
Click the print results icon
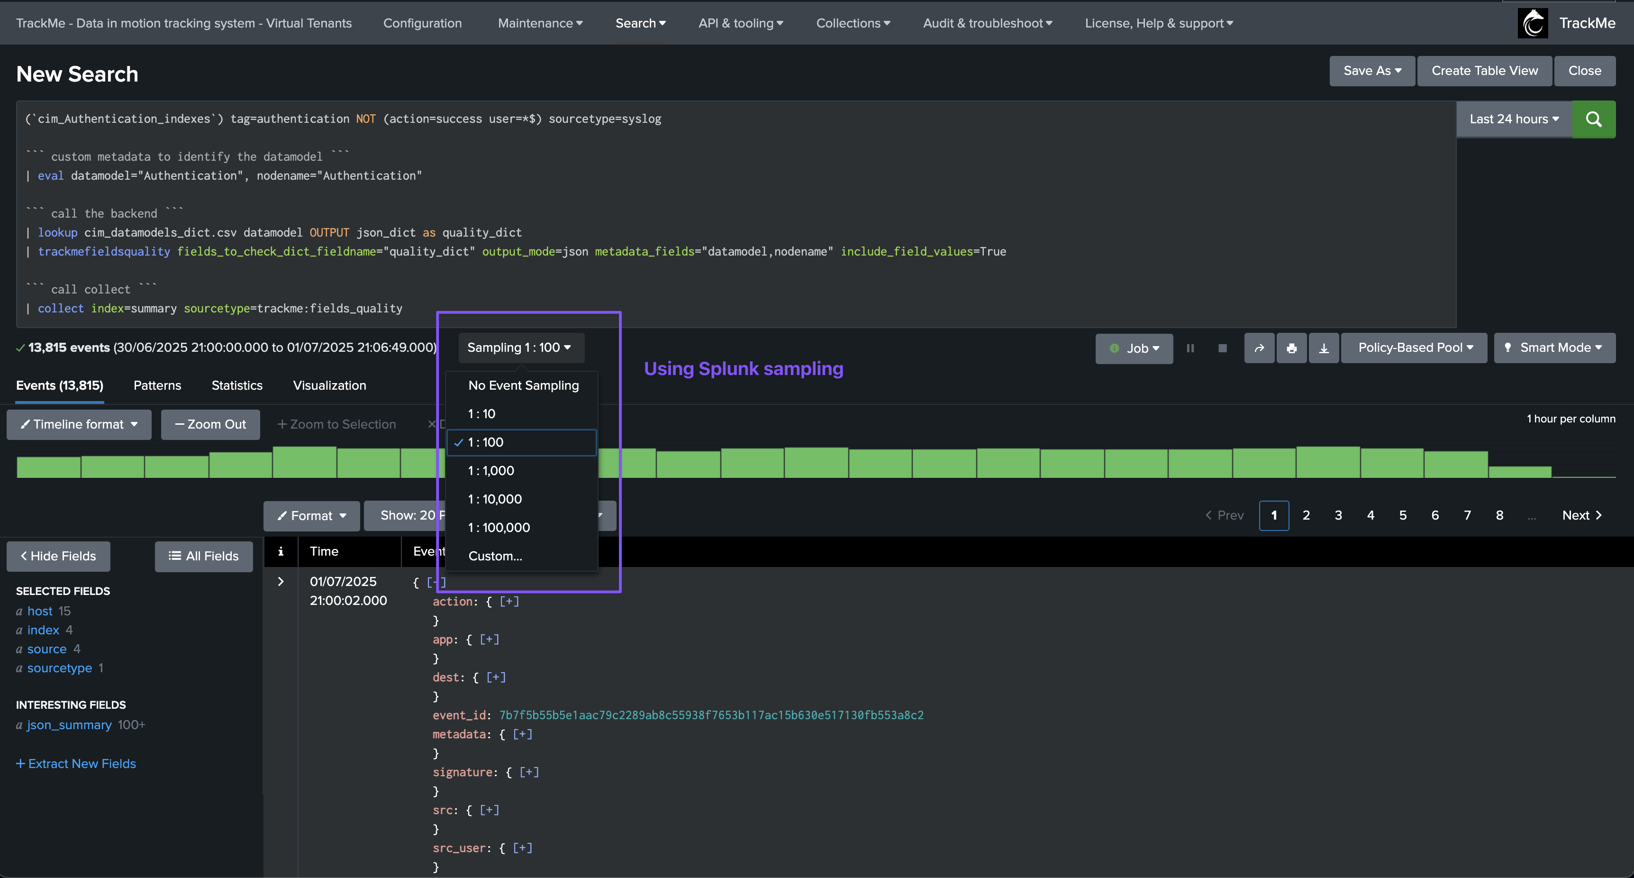coord(1291,348)
